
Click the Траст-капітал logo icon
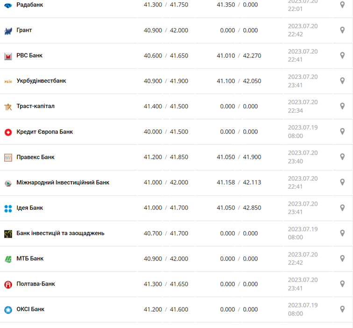(x=8, y=107)
